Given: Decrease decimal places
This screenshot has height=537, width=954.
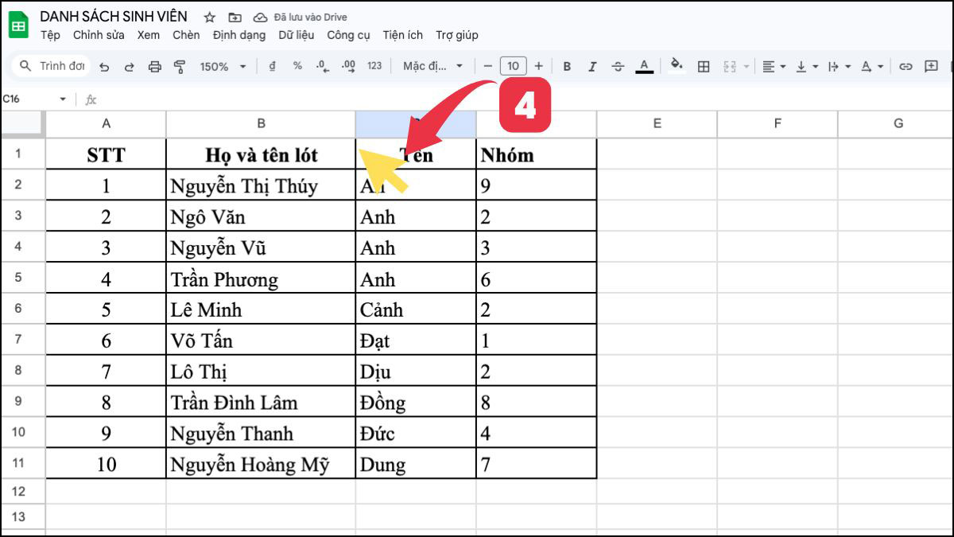Looking at the screenshot, I should point(321,65).
